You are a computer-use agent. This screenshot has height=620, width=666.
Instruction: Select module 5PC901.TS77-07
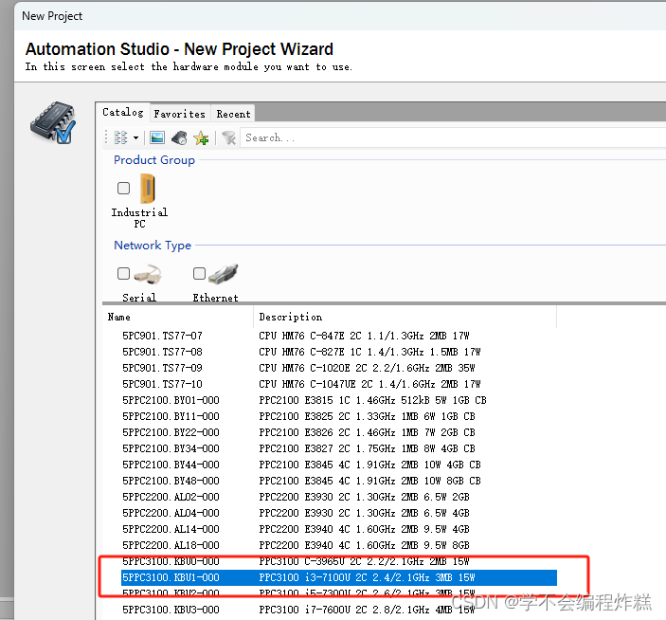(162, 336)
